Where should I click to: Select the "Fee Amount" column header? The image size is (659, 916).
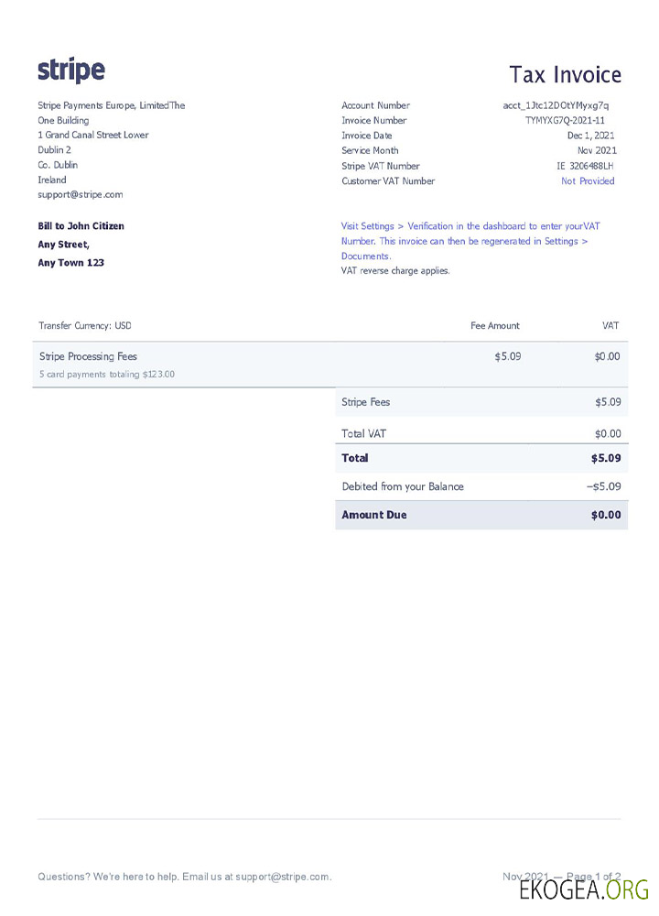tap(494, 326)
